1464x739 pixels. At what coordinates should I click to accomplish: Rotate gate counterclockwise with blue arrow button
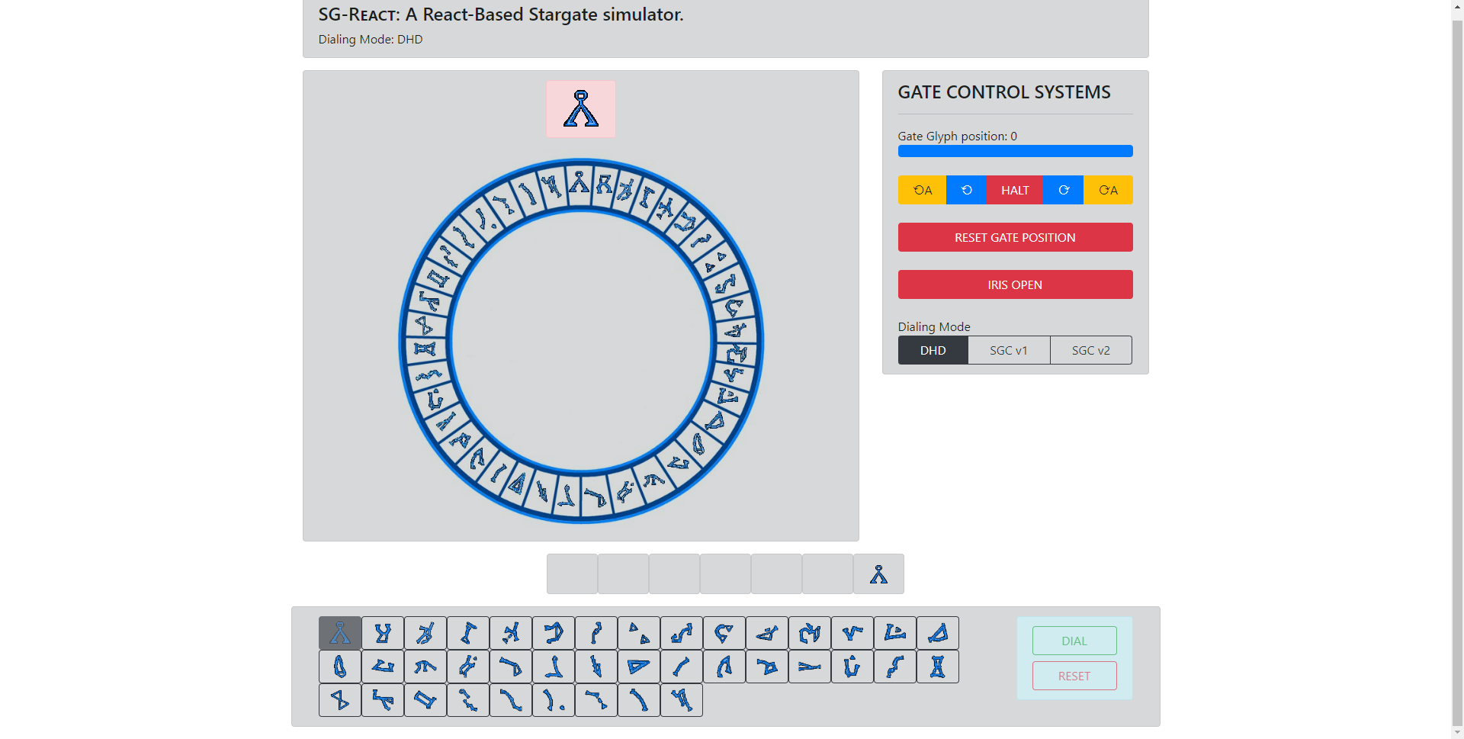(966, 190)
